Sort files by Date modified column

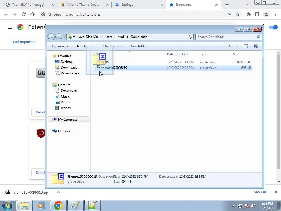point(177,54)
